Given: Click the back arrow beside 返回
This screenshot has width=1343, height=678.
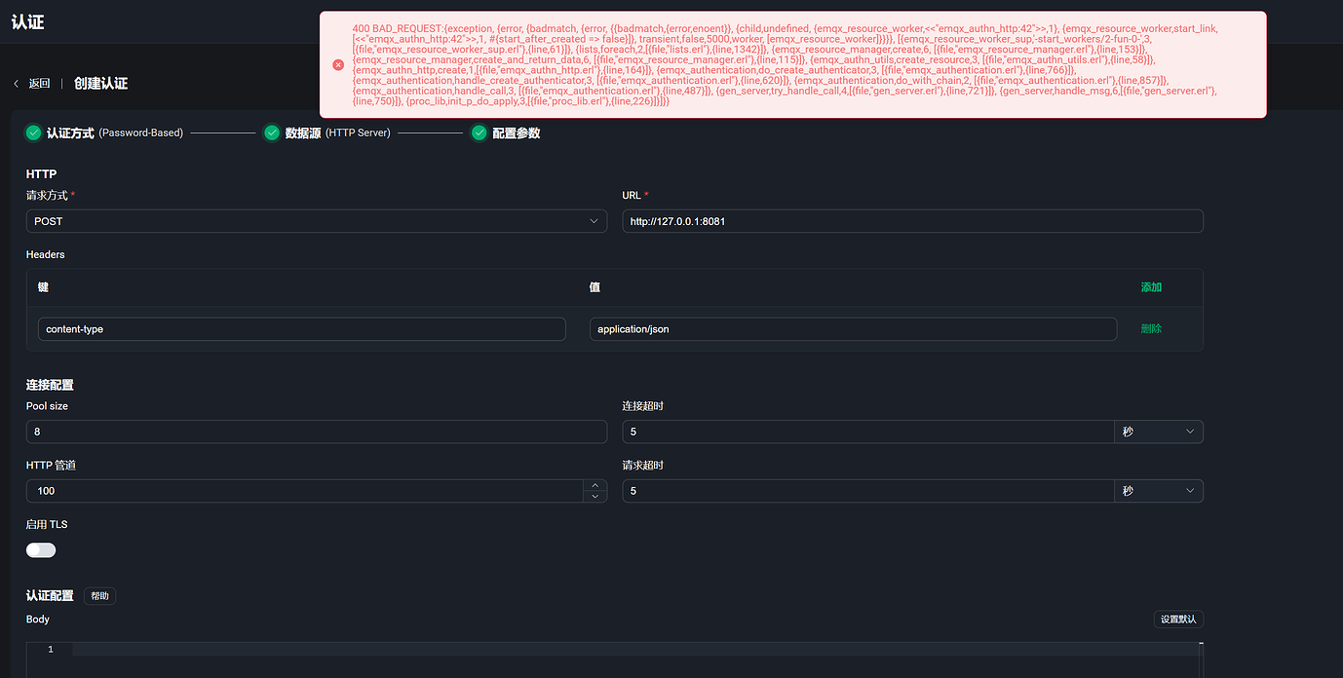Looking at the screenshot, I should point(17,84).
